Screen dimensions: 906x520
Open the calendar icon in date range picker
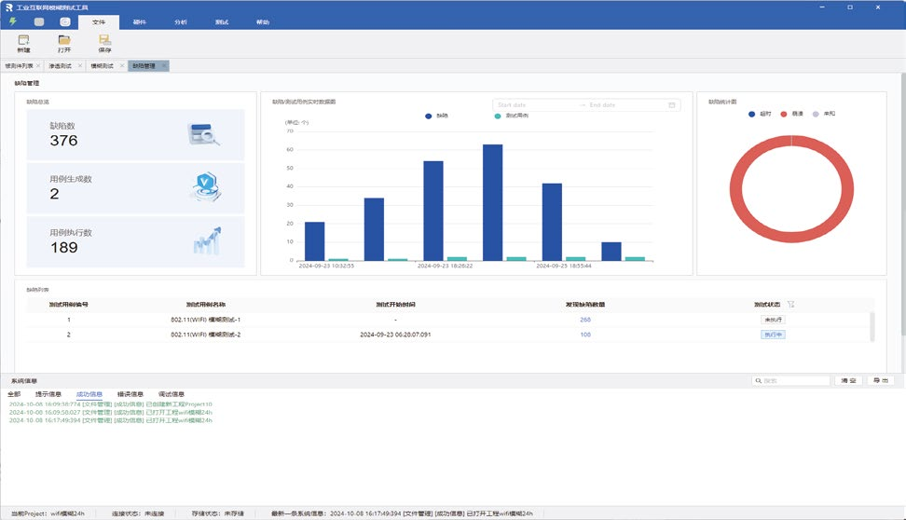coord(671,105)
